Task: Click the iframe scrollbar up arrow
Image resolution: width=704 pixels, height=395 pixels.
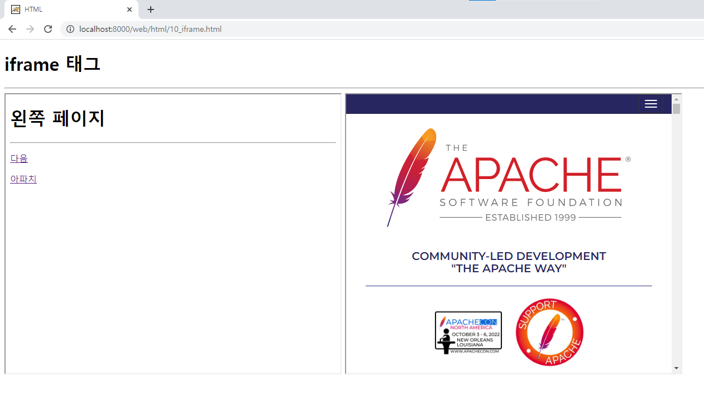Action: (677, 99)
